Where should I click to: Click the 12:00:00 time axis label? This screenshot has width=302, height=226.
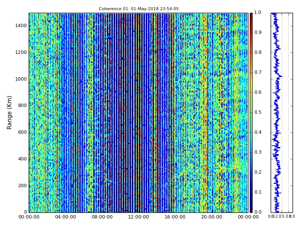click(139, 217)
